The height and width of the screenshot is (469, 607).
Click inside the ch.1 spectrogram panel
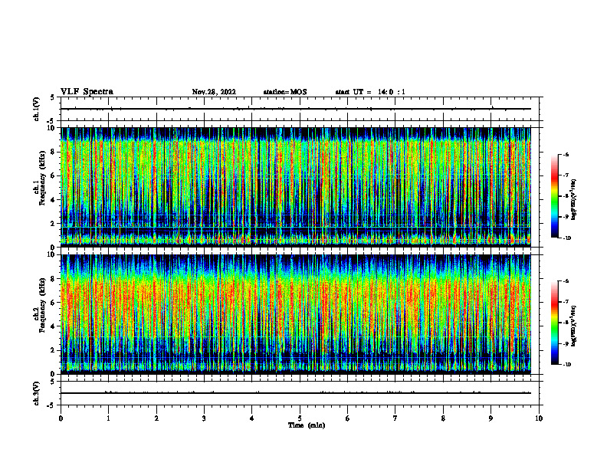(296, 187)
